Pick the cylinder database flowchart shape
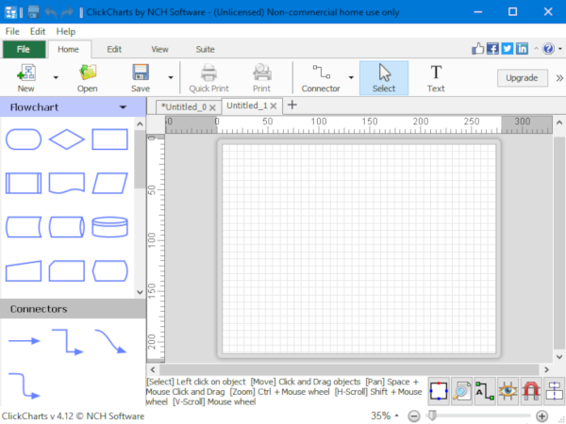The width and height of the screenshot is (566, 424). coord(108,227)
